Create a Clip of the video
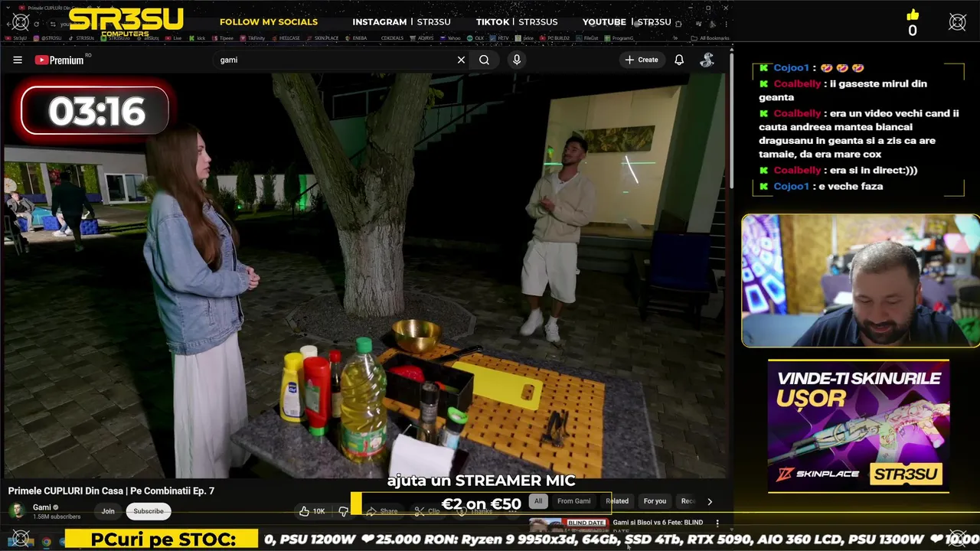The height and width of the screenshot is (551, 980). click(x=427, y=511)
